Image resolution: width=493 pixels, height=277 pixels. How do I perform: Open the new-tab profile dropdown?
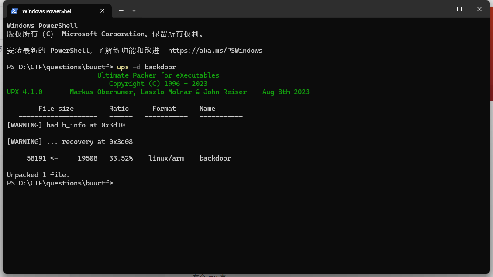(134, 11)
